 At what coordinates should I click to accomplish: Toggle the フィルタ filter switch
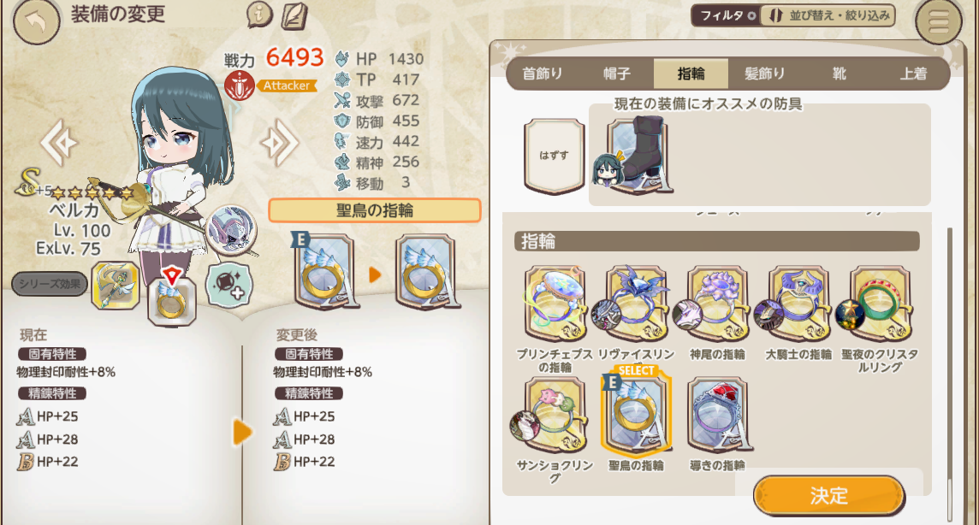tap(726, 15)
